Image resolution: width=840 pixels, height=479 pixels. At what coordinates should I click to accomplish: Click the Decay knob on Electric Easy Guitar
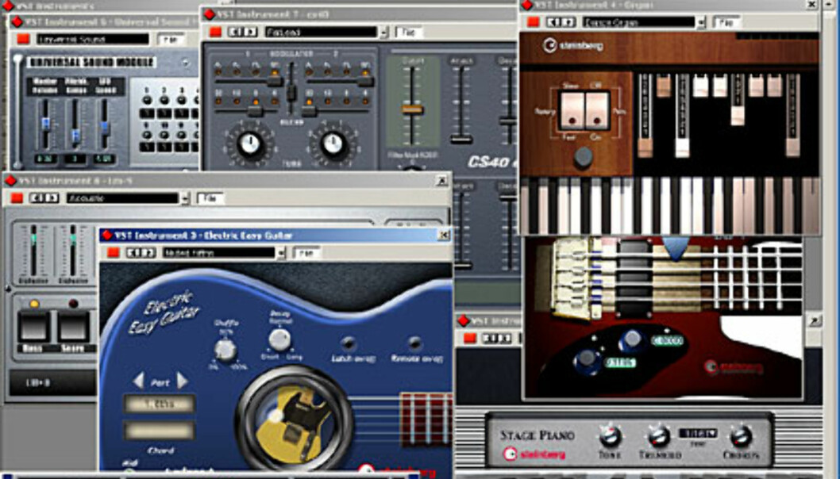click(279, 339)
